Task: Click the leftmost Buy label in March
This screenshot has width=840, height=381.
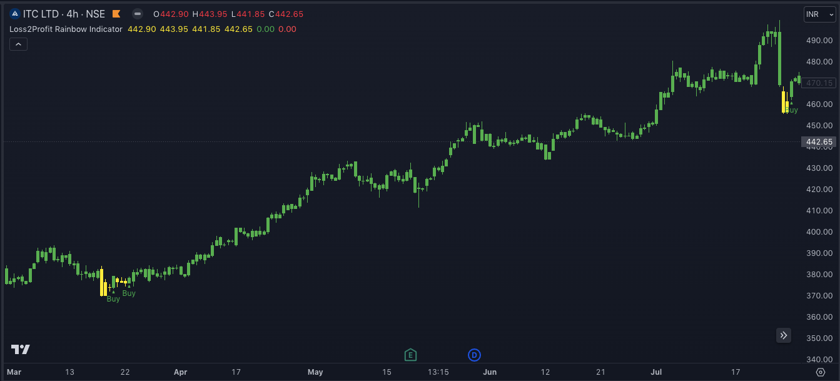Action: [113, 299]
